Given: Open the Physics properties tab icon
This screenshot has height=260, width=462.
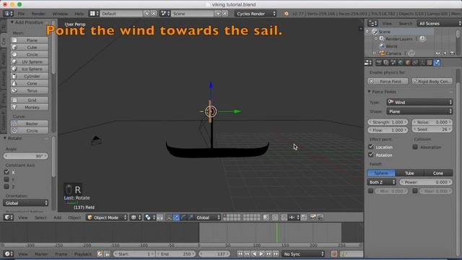Looking at the screenshot, I should (437, 63).
